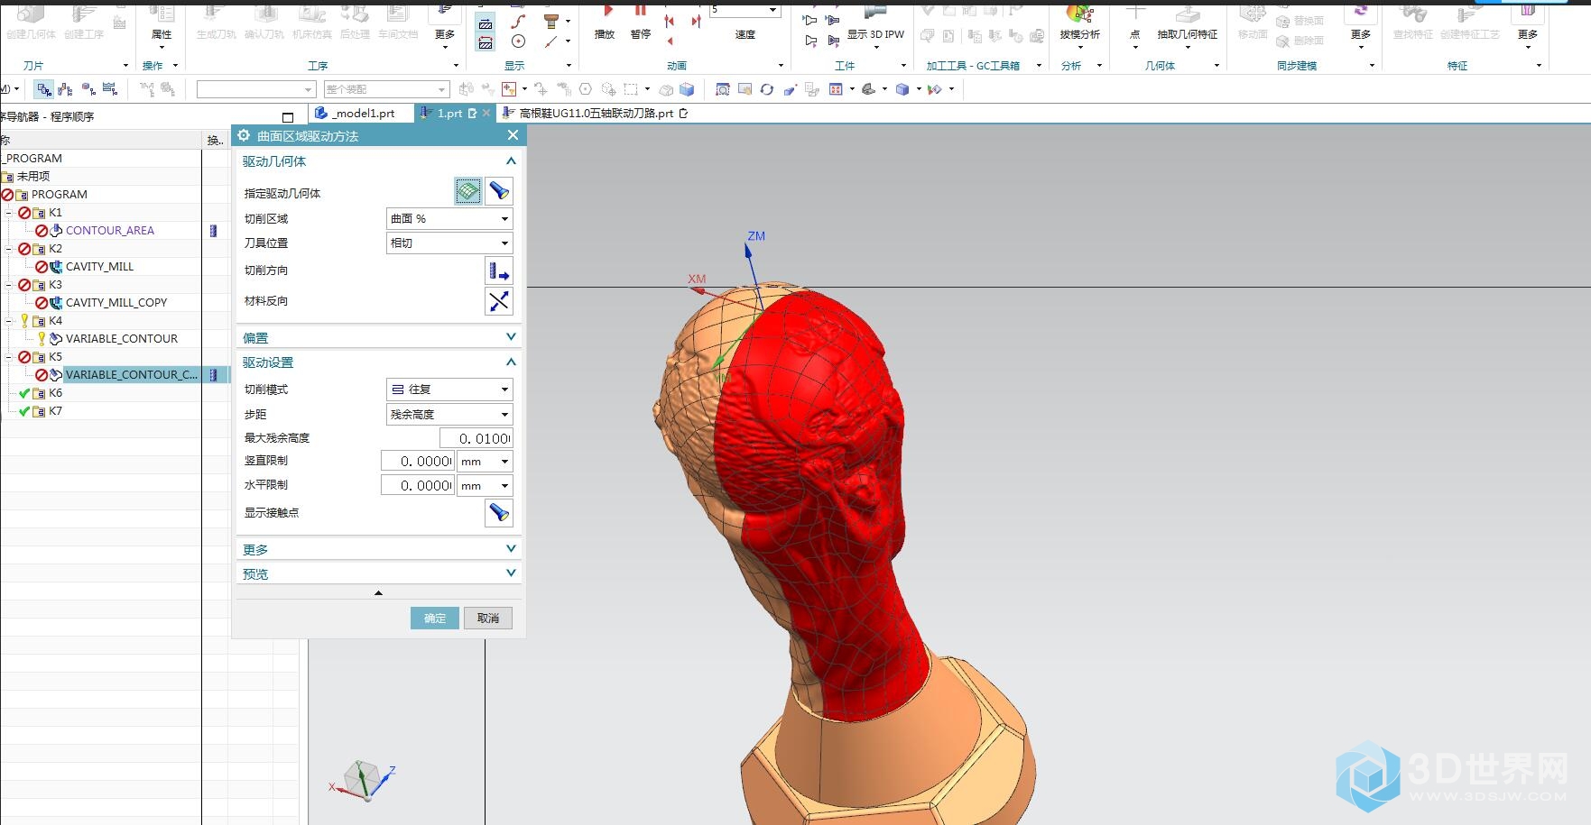Open 动画 ribbon group dropdown arrow
The height and width of the screenshot is (825, 1591).
tap(781, 66)
